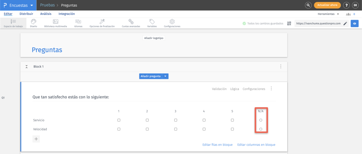The image size is (362, 154).
Task: Click the Velocidad row label
Action: (x=40, y=129)
